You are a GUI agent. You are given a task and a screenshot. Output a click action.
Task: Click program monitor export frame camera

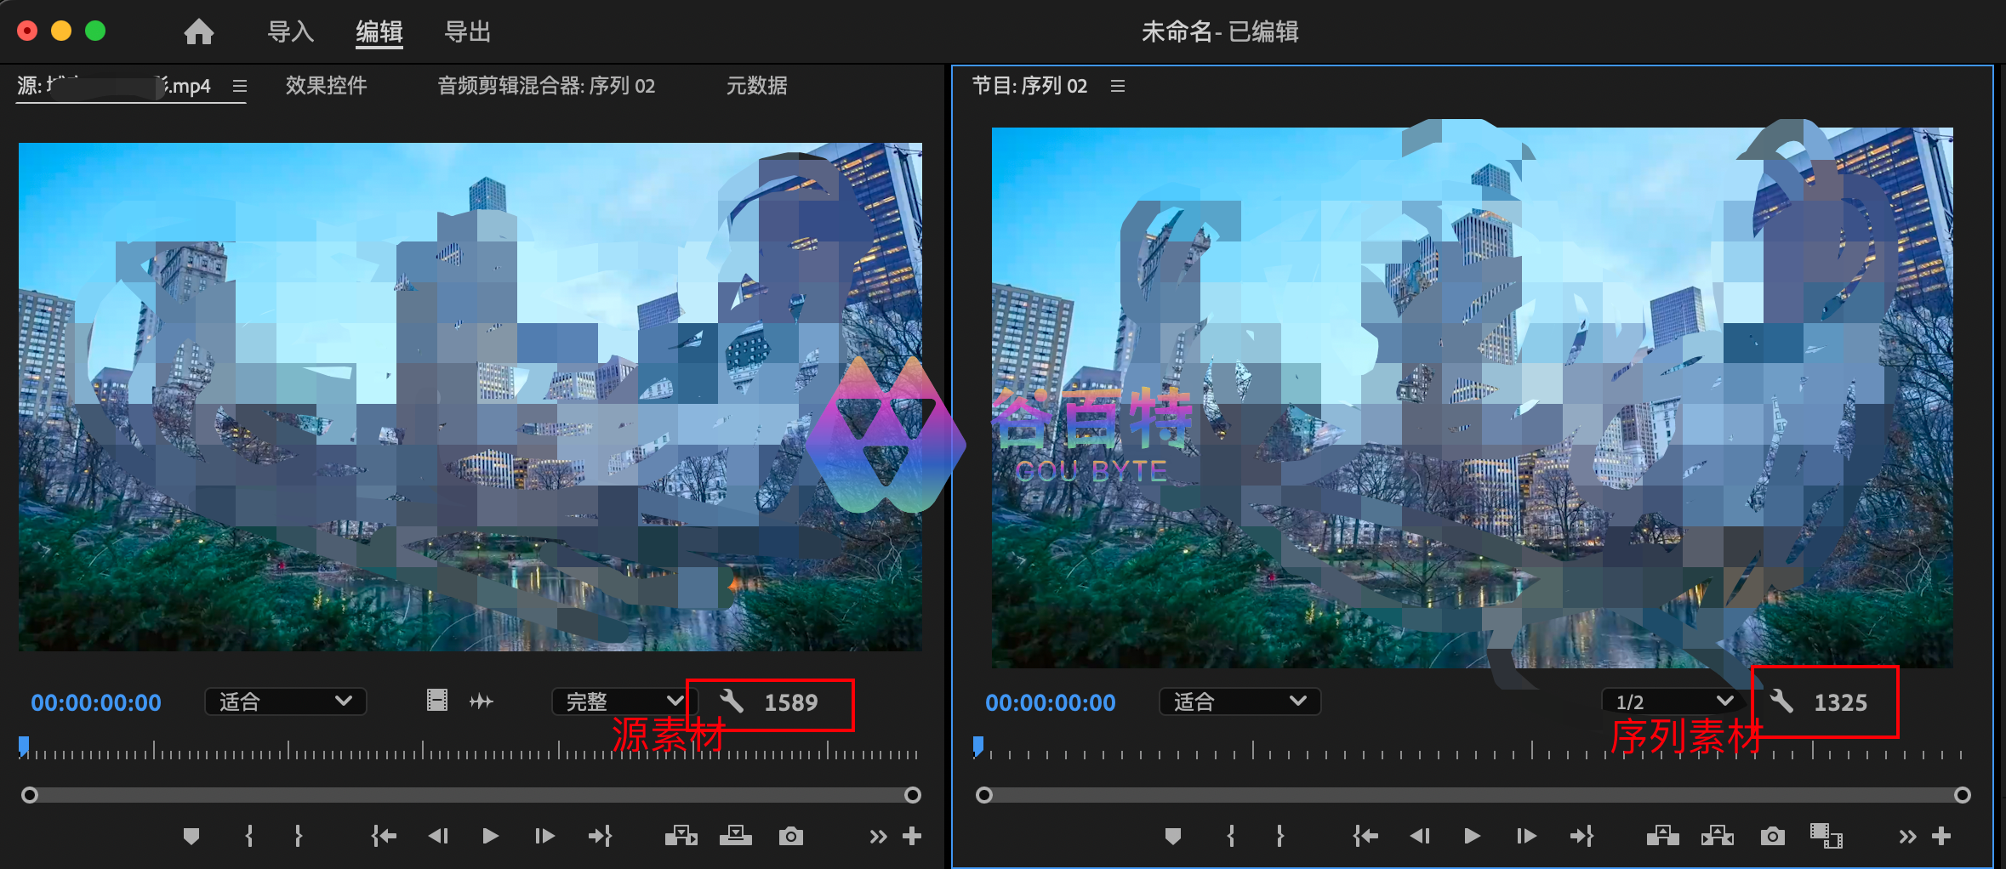pos(1772,837)
